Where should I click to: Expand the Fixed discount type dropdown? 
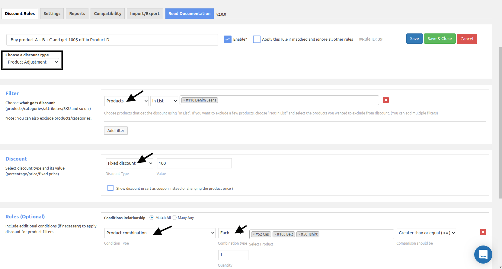pyautogui.click(x=129, y=163)
